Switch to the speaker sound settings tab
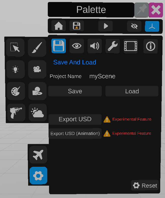This screenshot has width=165, height=198. tap(95, 46)
